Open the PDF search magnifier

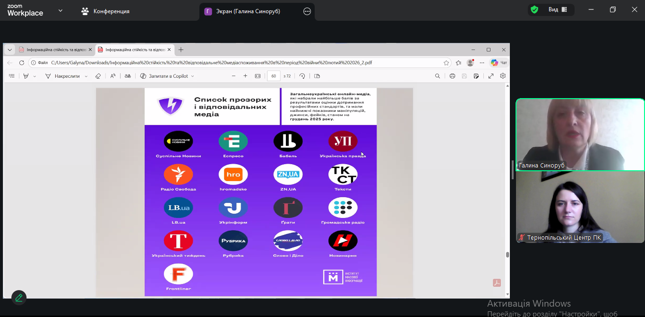438,76
